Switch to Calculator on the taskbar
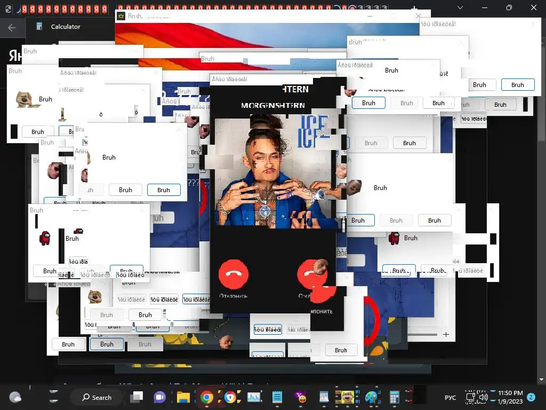 click(394, 397)
